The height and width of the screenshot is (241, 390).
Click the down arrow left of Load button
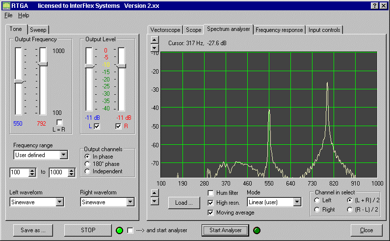tap(155, 201)
